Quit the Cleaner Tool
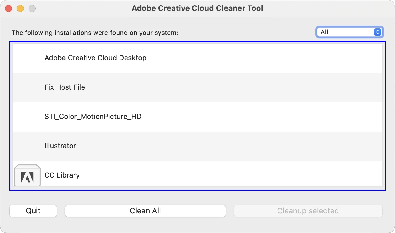The height and width of the screenshot is (233, 395). (x=33, y=211)
